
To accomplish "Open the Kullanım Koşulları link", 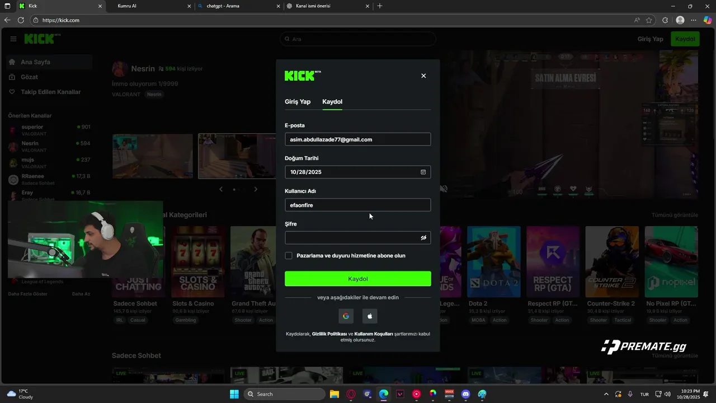I will (374, 334).
